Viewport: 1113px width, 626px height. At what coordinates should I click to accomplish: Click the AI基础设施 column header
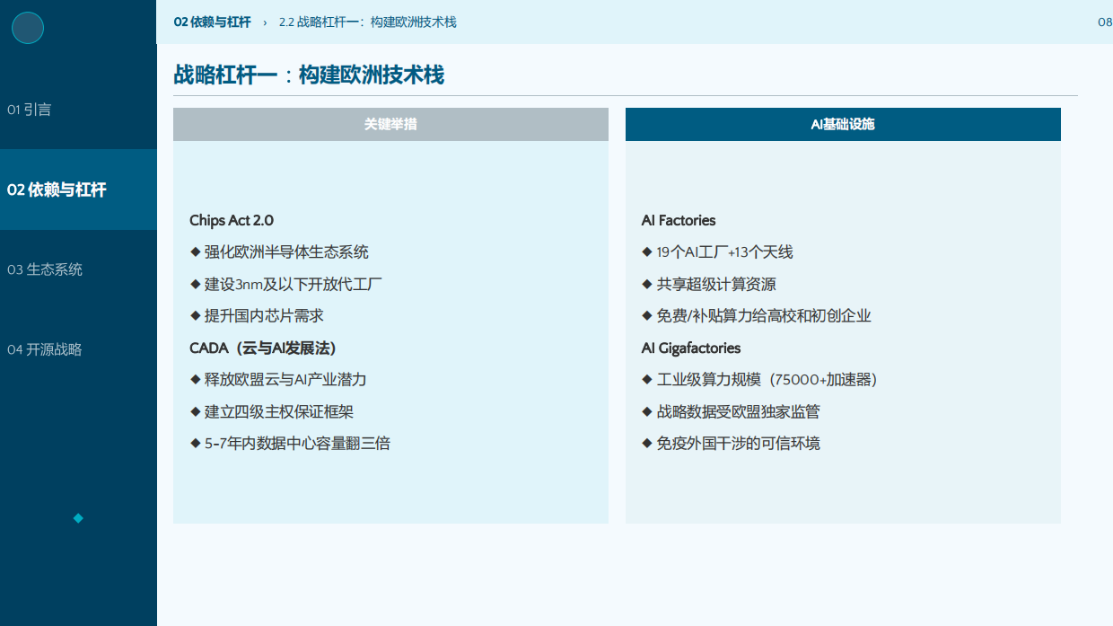(843, 124)
